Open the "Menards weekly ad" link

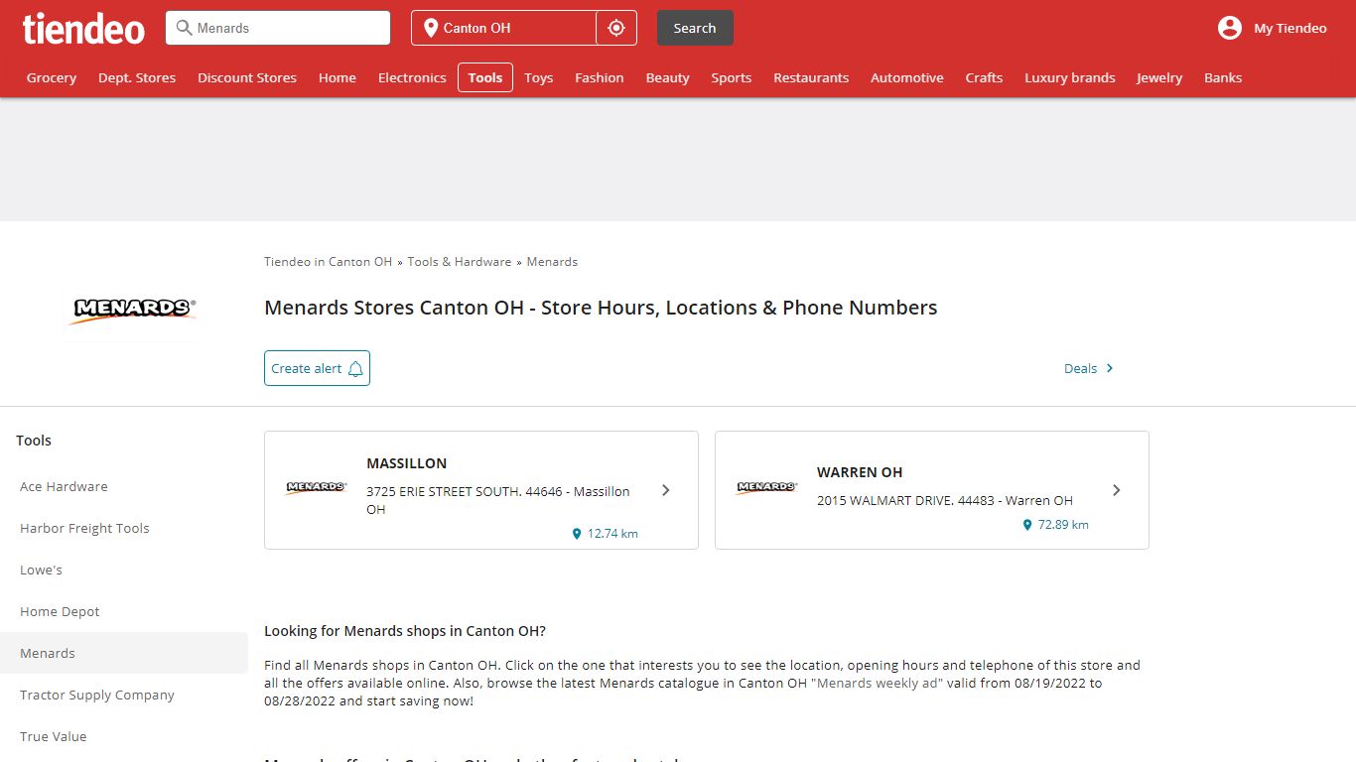click(877, 683)
